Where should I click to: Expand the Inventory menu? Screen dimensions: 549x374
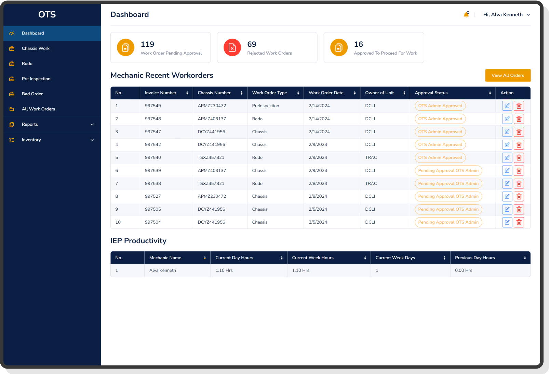pyautogui.click(x=92, y=140)
